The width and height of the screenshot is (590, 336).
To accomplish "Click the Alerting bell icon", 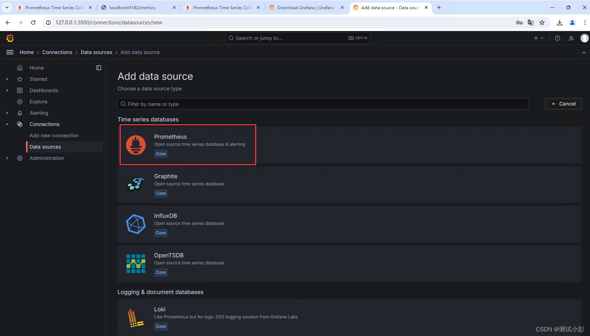I will 20,113.
